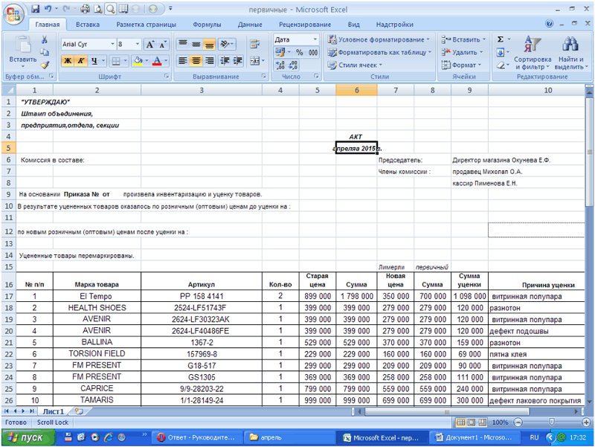Viewport: 595px width, 447px height.
Task: Apply thousands separator 000 format
Action: coord(313,52)
